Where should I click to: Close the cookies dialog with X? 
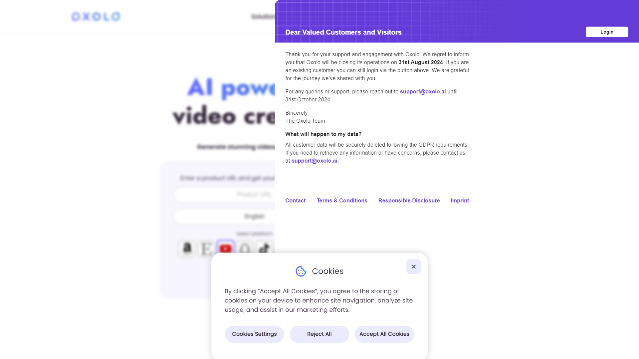413,267
